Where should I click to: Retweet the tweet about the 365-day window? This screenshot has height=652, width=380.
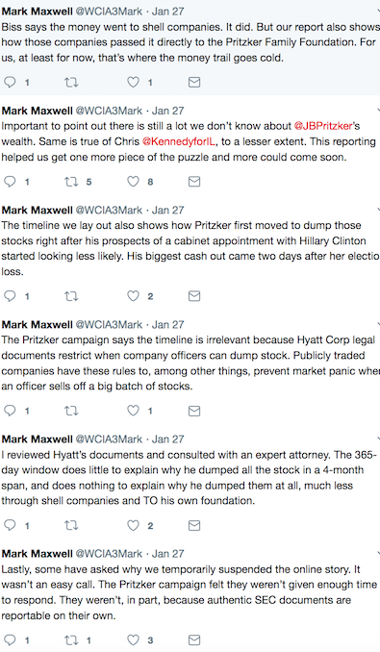(71, 526)
